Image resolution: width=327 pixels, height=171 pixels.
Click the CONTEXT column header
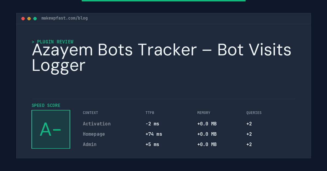click(x=90, y=113)
